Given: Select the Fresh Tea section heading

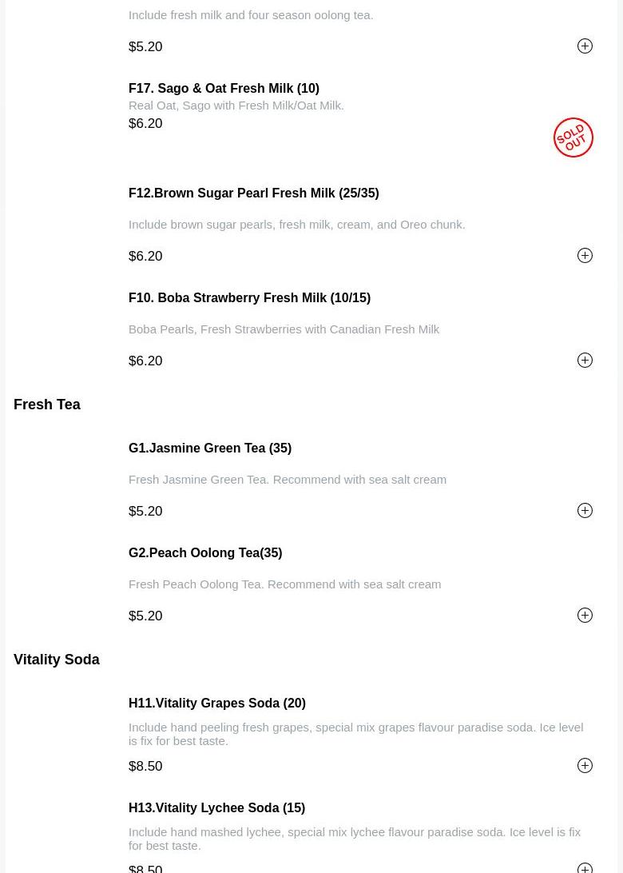Looking at the screenshot, I should 47,405.
